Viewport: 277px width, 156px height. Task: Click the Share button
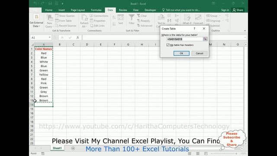[238, 10]
